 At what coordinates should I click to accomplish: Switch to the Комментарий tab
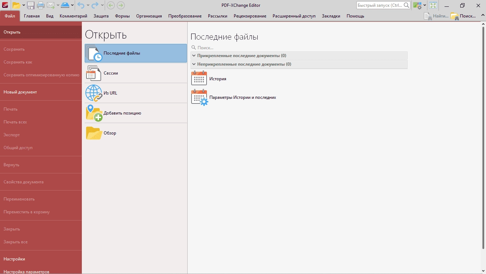pyautogui.click(x=73, y=16)
